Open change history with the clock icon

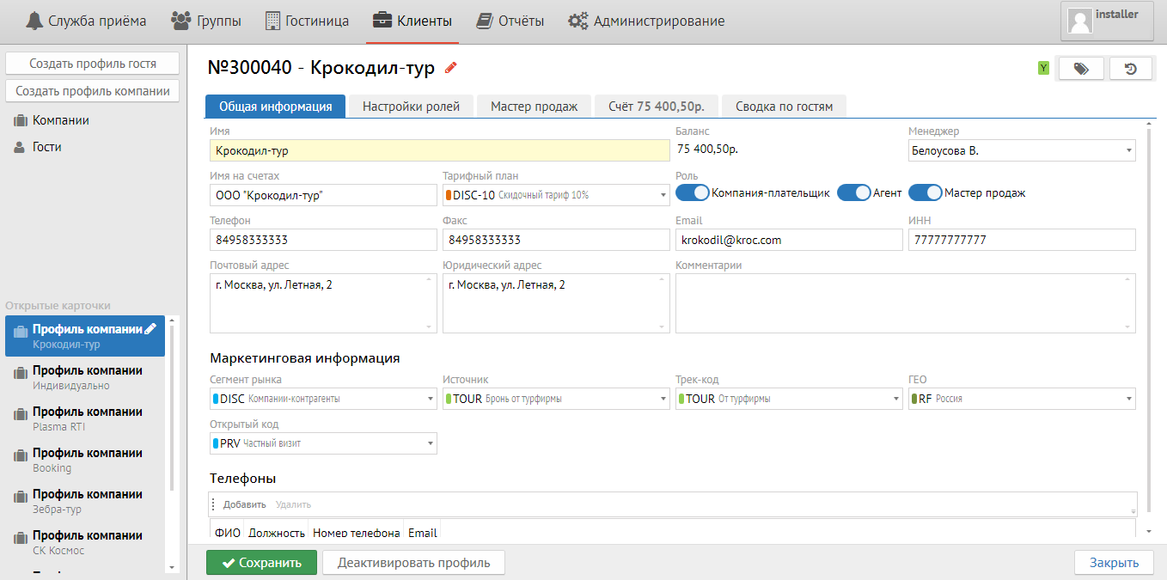[1131, 69]
